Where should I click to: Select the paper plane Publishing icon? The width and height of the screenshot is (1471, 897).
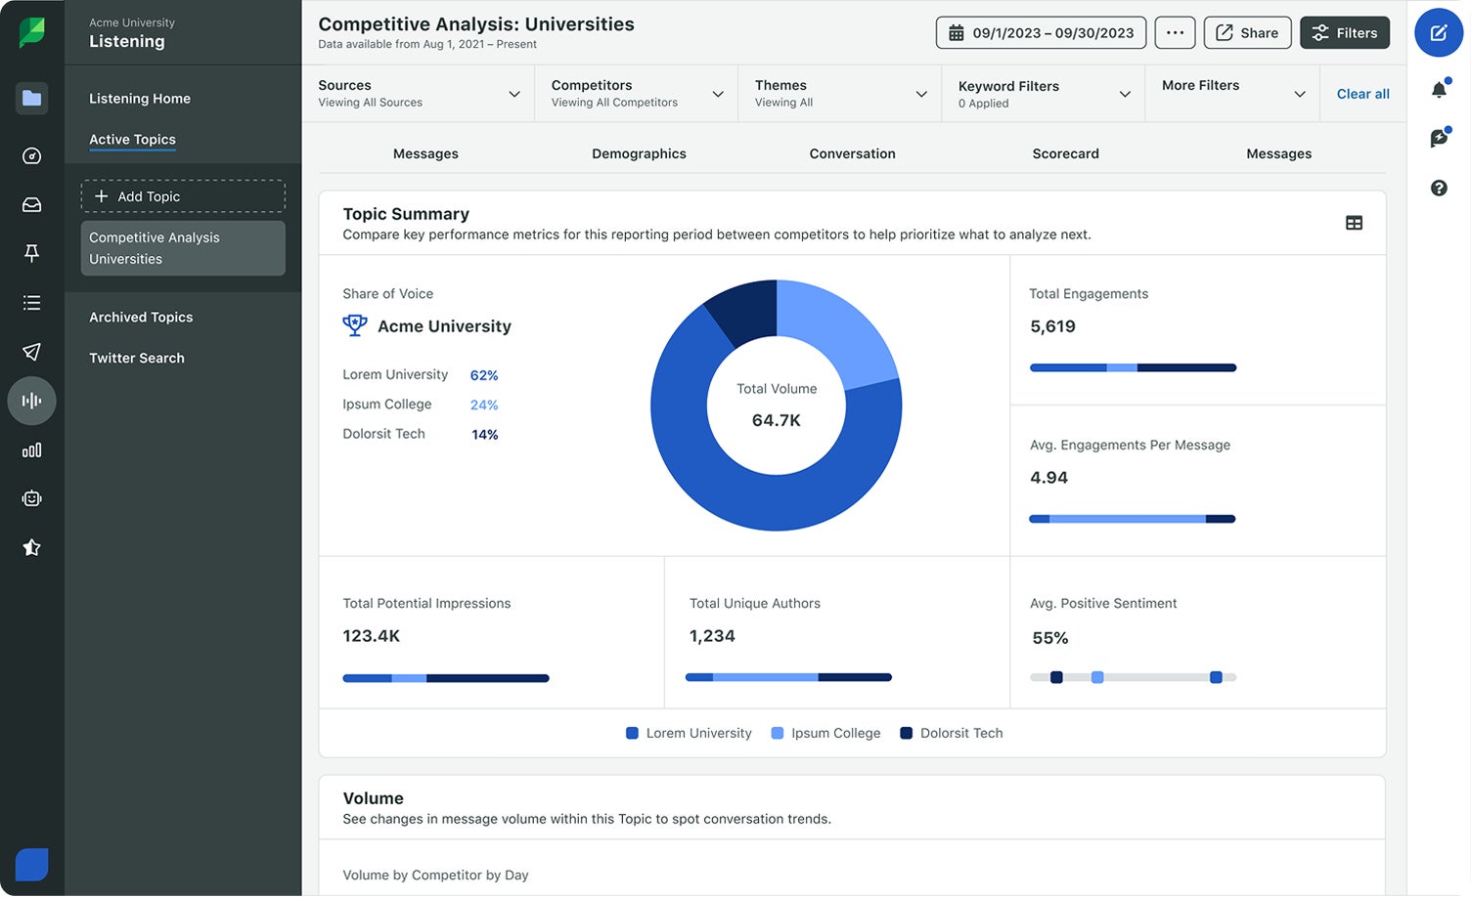[31, 352]
